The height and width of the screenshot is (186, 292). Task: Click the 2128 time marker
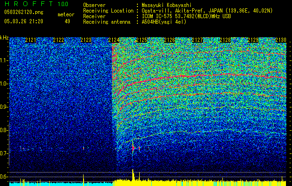[x=225, y=40]
